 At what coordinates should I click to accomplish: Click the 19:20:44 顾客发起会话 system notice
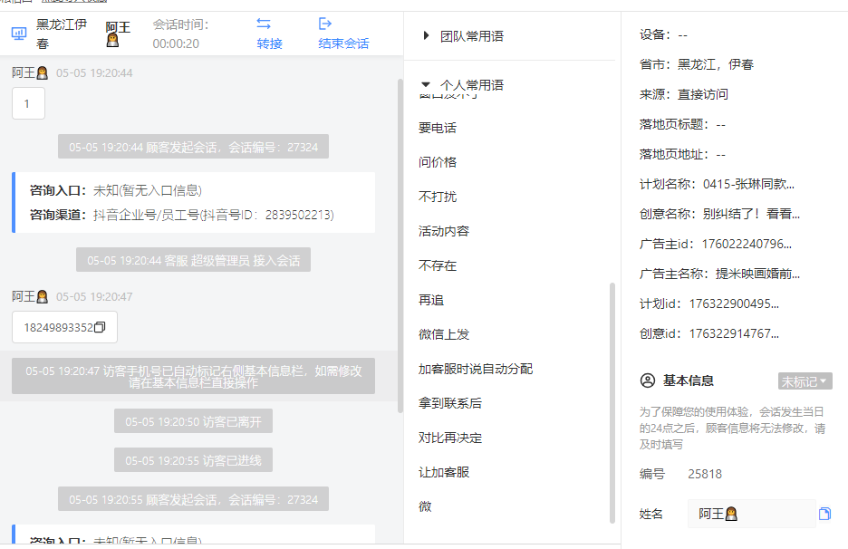point(193,147)
